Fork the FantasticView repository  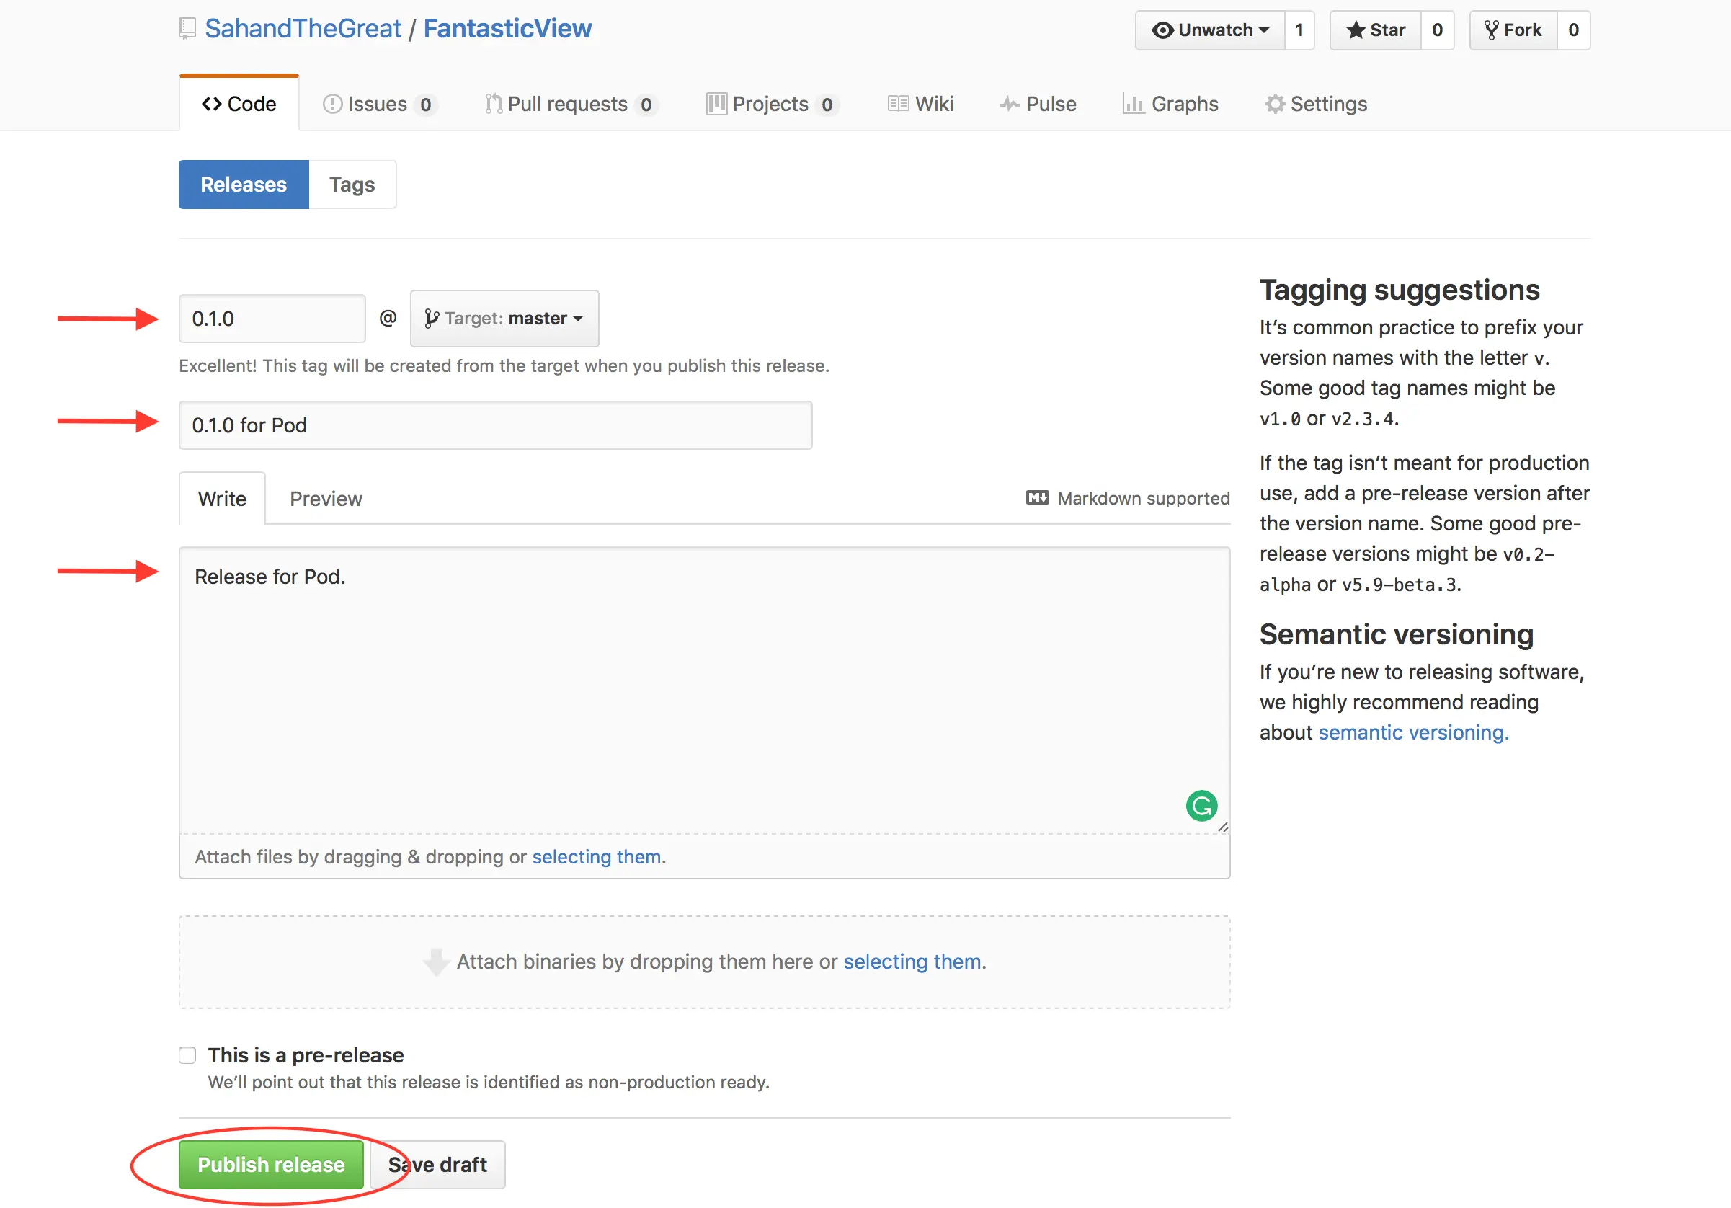click(x=1513, y=30)
